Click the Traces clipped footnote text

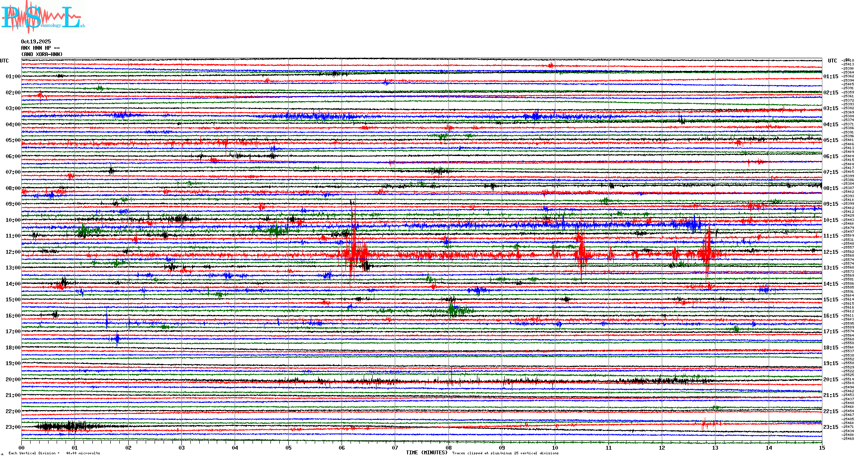click(x=505, y=453)
